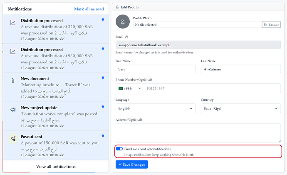This screenshot has height=175, width=287.
Task: Open View all notifications
Action: tap(56, 167)
